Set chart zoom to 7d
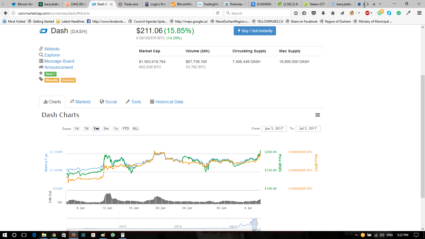The width and height of the screenshot is (425, 239). [x=86, y=129]
